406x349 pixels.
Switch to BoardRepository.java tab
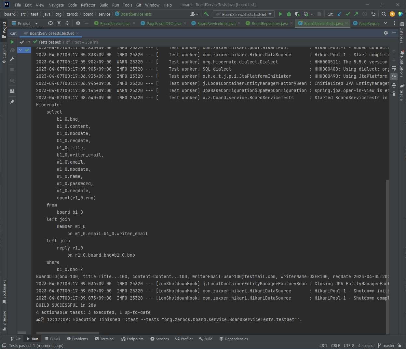269,23
